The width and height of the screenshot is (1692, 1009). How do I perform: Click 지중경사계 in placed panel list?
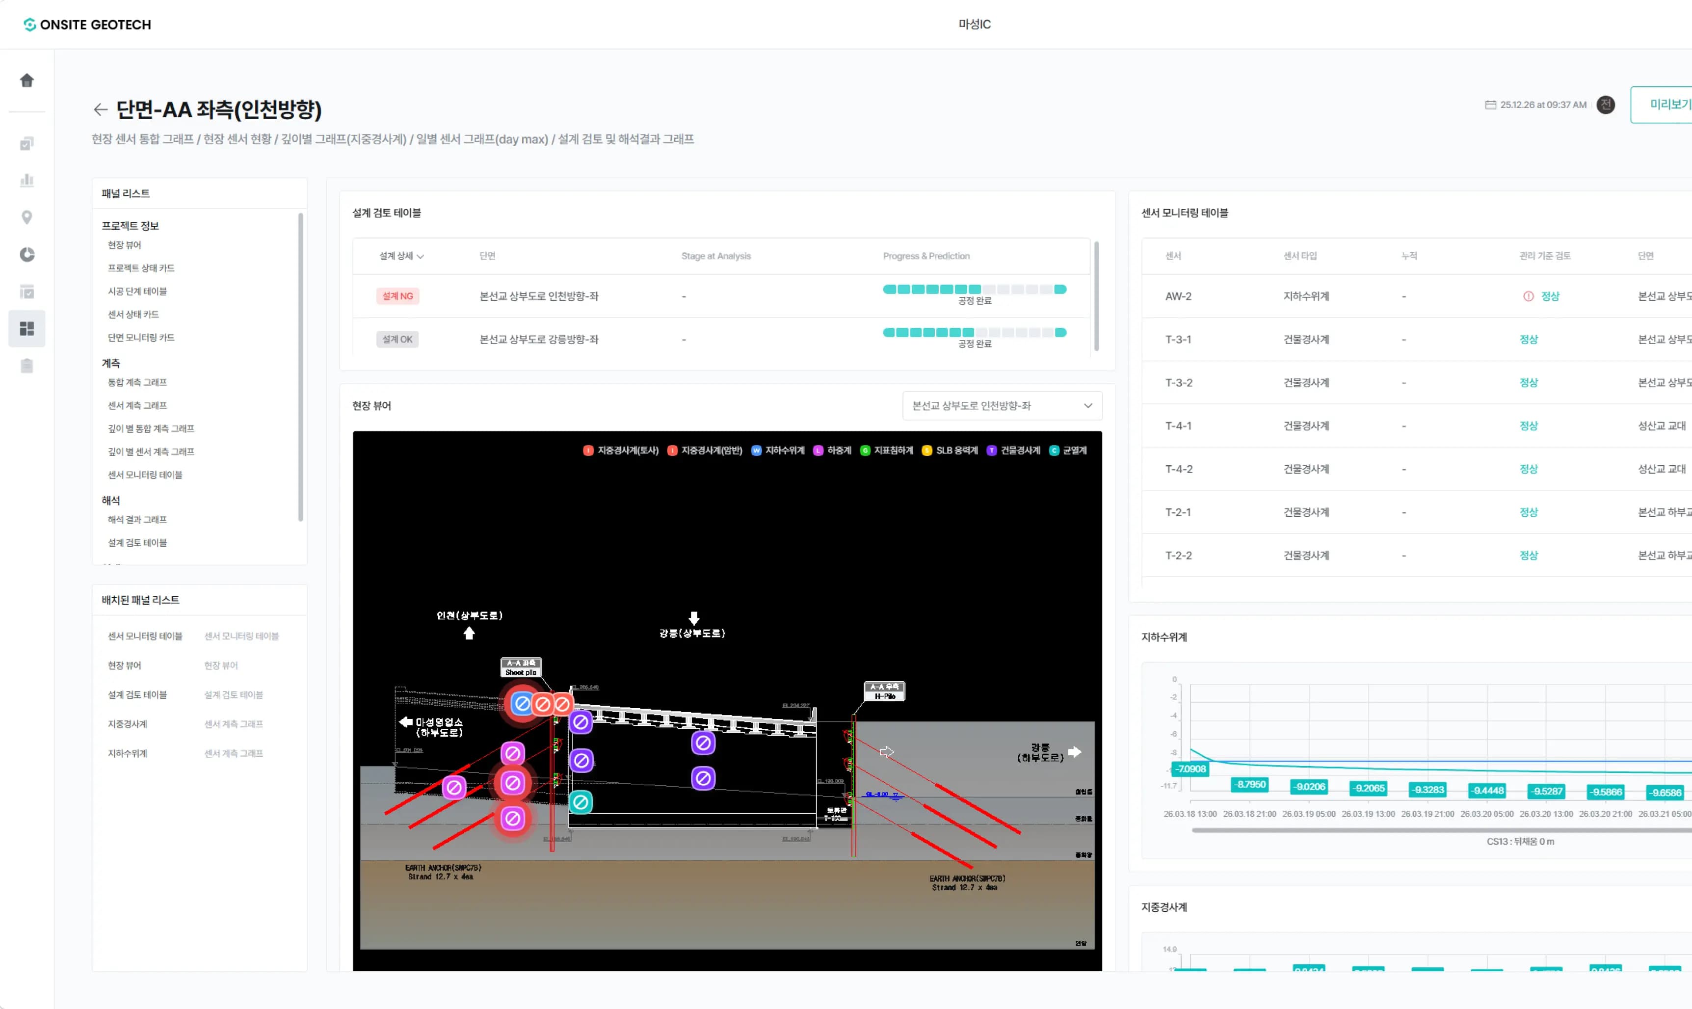pyautogui.click(x=127, y=724)
